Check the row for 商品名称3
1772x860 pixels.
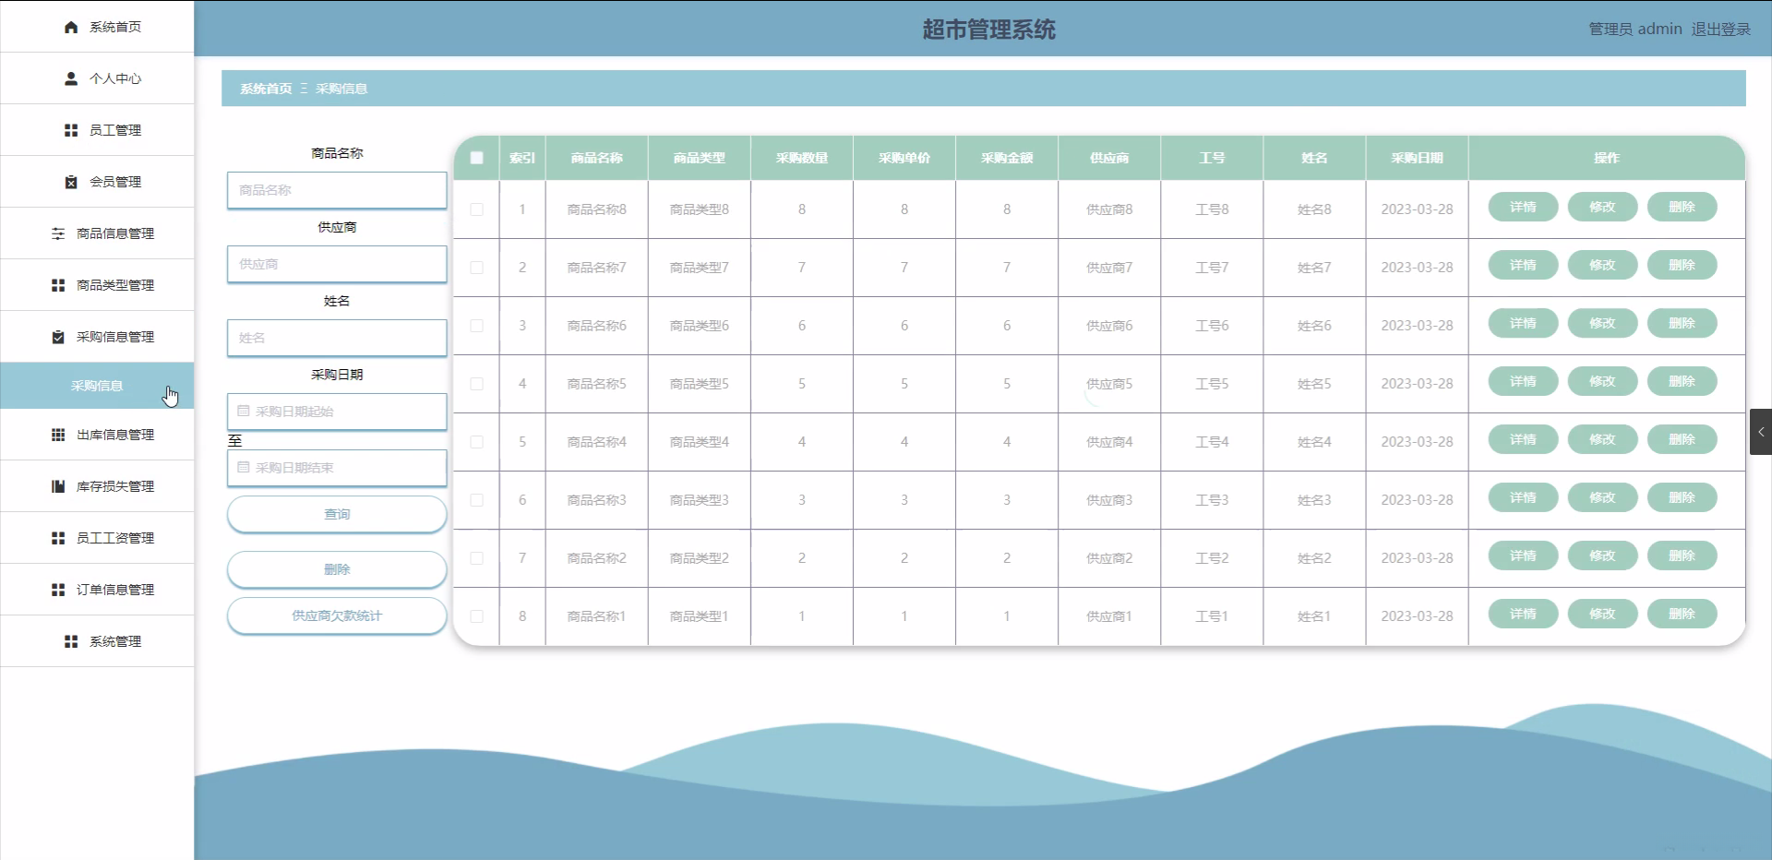coord(477,500)
